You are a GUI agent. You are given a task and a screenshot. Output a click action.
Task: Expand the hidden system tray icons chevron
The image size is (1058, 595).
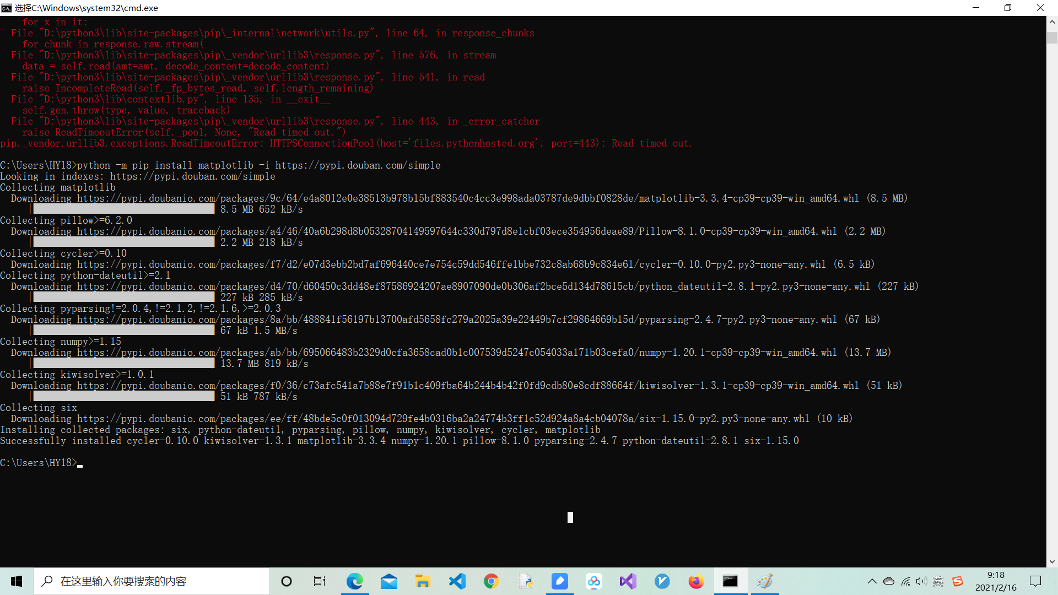pos(872,581)
